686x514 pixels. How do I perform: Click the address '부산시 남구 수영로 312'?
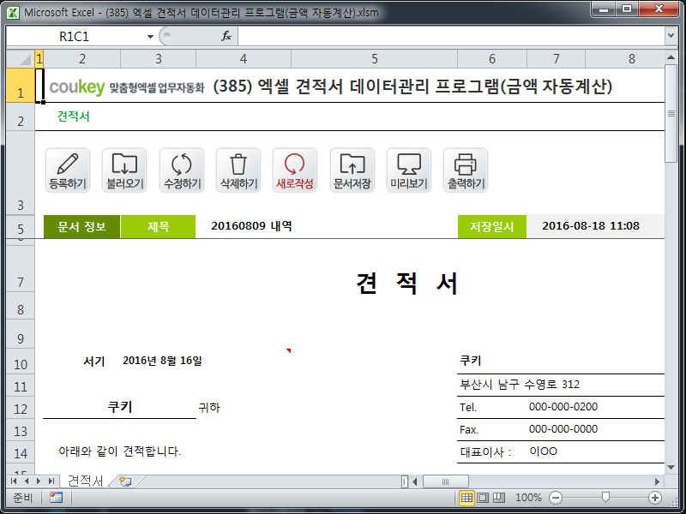point(520,384)
